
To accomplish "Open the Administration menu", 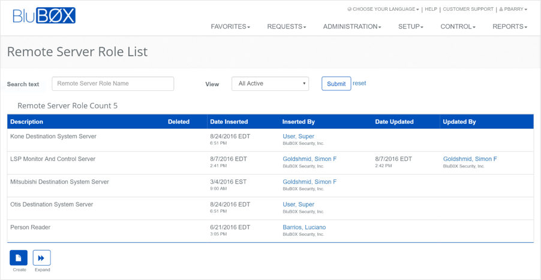I will 351,27.
